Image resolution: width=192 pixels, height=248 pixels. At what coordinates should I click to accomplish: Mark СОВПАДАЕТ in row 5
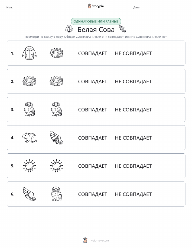(x=93, y=166)
